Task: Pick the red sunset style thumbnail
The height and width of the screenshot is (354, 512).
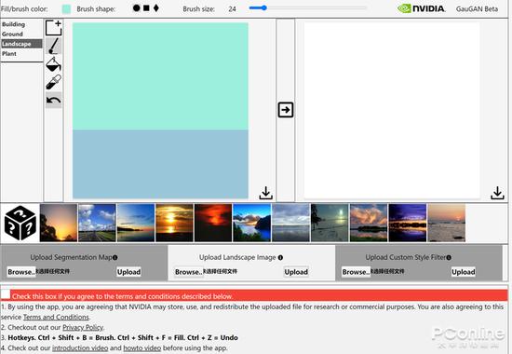Action: tap(213, 223)
